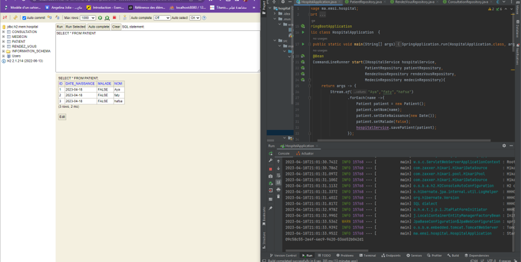Click the H2 commit icon

click(50, 18)
